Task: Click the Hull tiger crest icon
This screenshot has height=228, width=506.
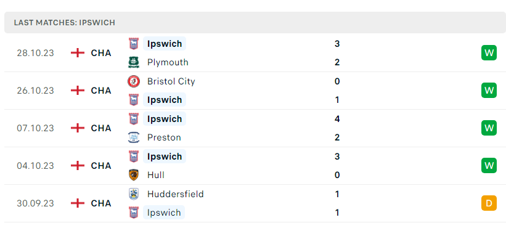Action: point(134,175)
